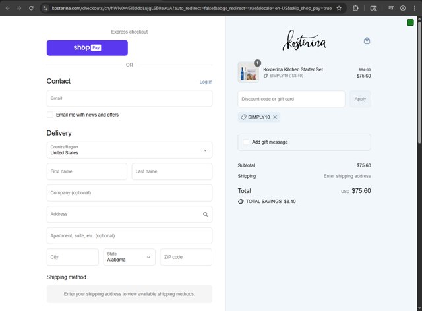
Task: Open the media control icon in toolbar
Action: point(391,8)
